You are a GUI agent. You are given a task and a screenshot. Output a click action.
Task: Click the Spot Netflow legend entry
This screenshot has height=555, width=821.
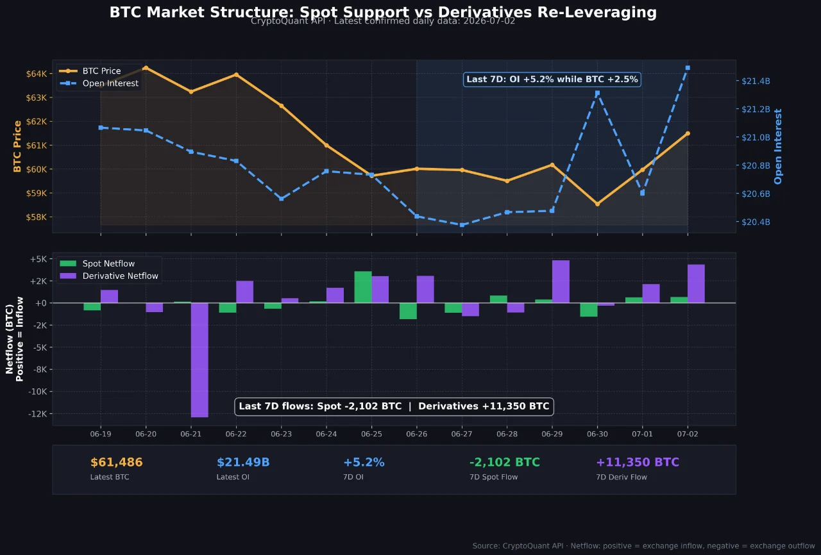point(97,263)
